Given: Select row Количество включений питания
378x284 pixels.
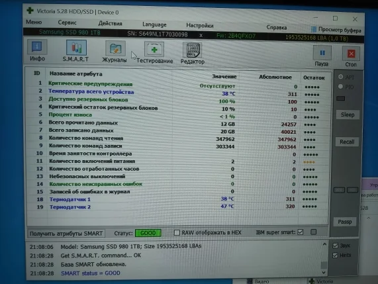Looking at the screenshot, I should 178,162.
